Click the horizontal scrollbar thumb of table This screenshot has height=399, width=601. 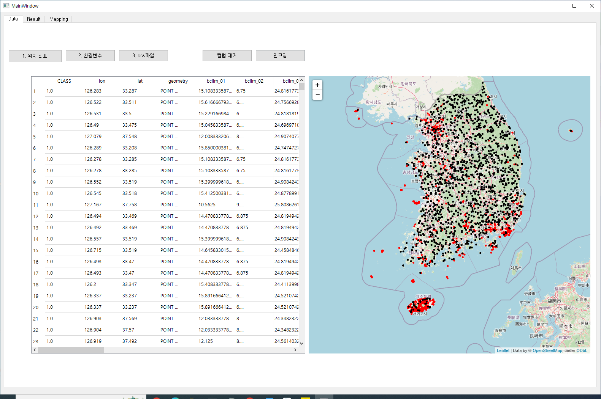71,350
